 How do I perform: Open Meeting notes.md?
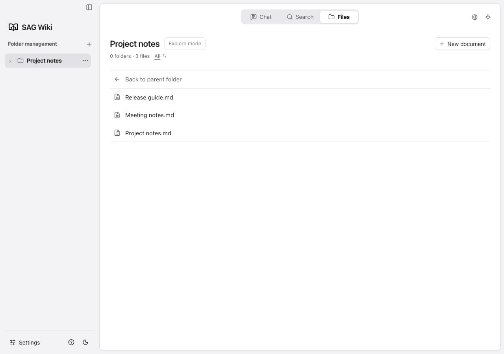[x=300, y=115]
